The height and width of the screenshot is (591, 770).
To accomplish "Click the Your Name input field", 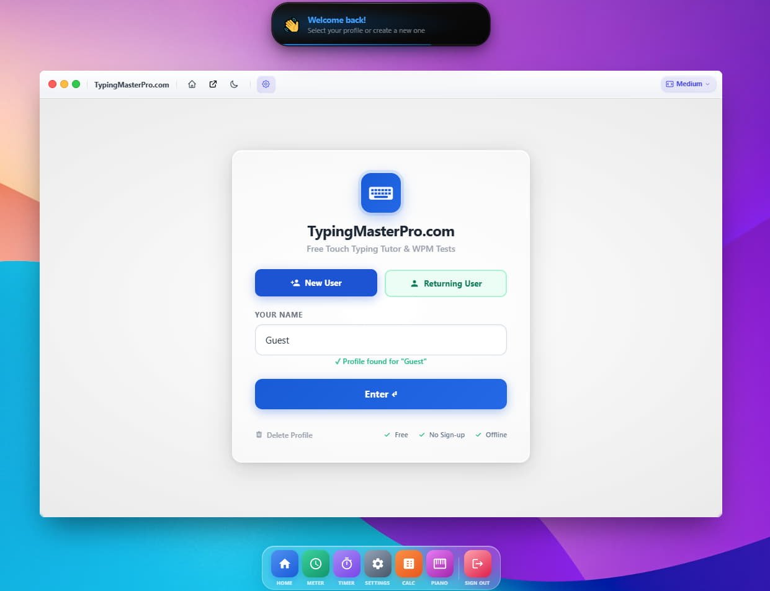I will pos(380,340).
